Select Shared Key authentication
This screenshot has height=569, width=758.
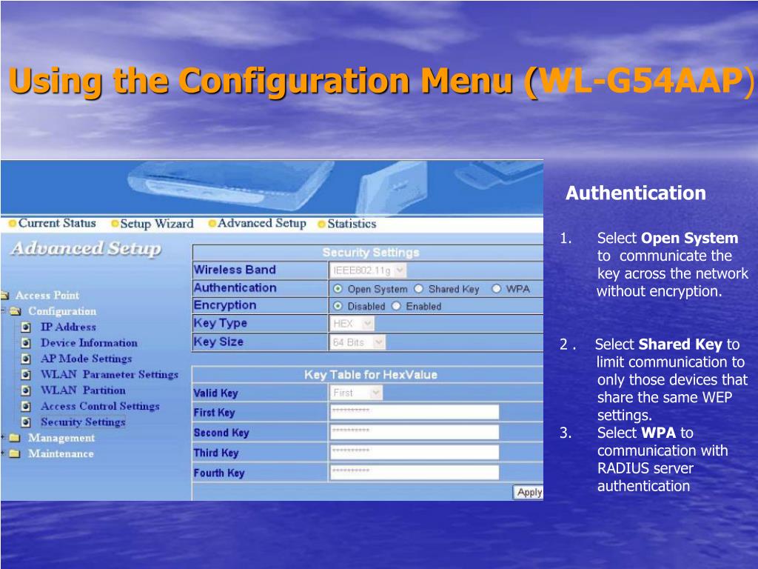419,289
